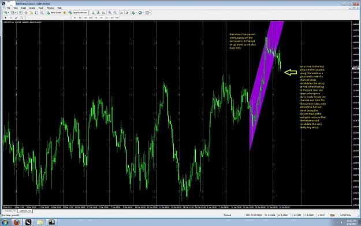Viewport: 361px width, 226px height.
Task: Open the New Chart toolbar icon
Action: pos(5,13)
